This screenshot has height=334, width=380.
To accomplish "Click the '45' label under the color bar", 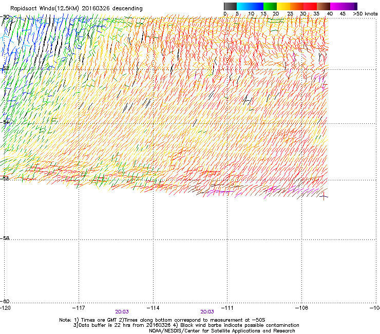I will click(x=343, y=13).
